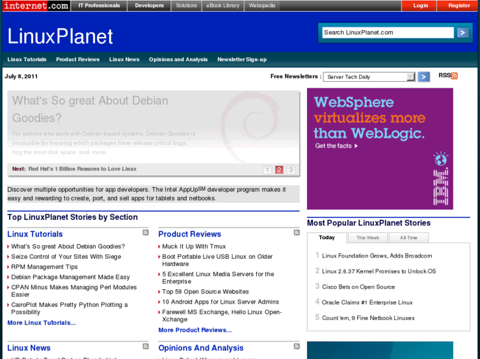Open Cisco Bets on Open Source story
The height and width of the screenshot is (359, 480).
(358, 287)
